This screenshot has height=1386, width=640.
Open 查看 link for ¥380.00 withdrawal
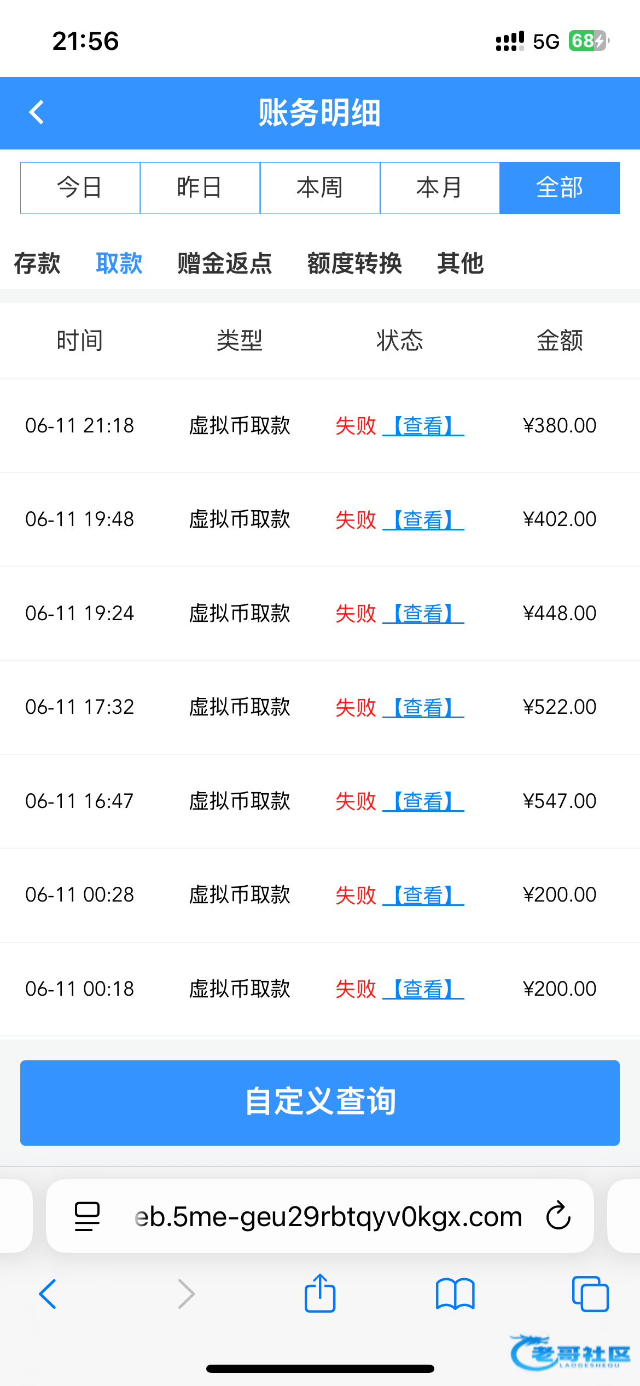pos(423,426)
